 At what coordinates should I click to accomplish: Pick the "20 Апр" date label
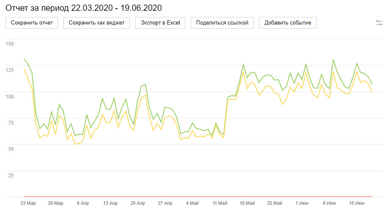pos(138,203)
